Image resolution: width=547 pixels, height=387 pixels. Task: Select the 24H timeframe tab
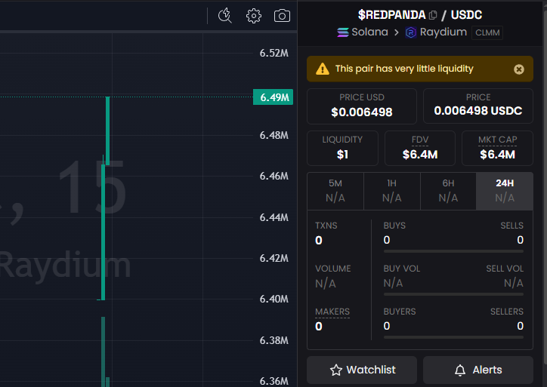coord(505,191)
